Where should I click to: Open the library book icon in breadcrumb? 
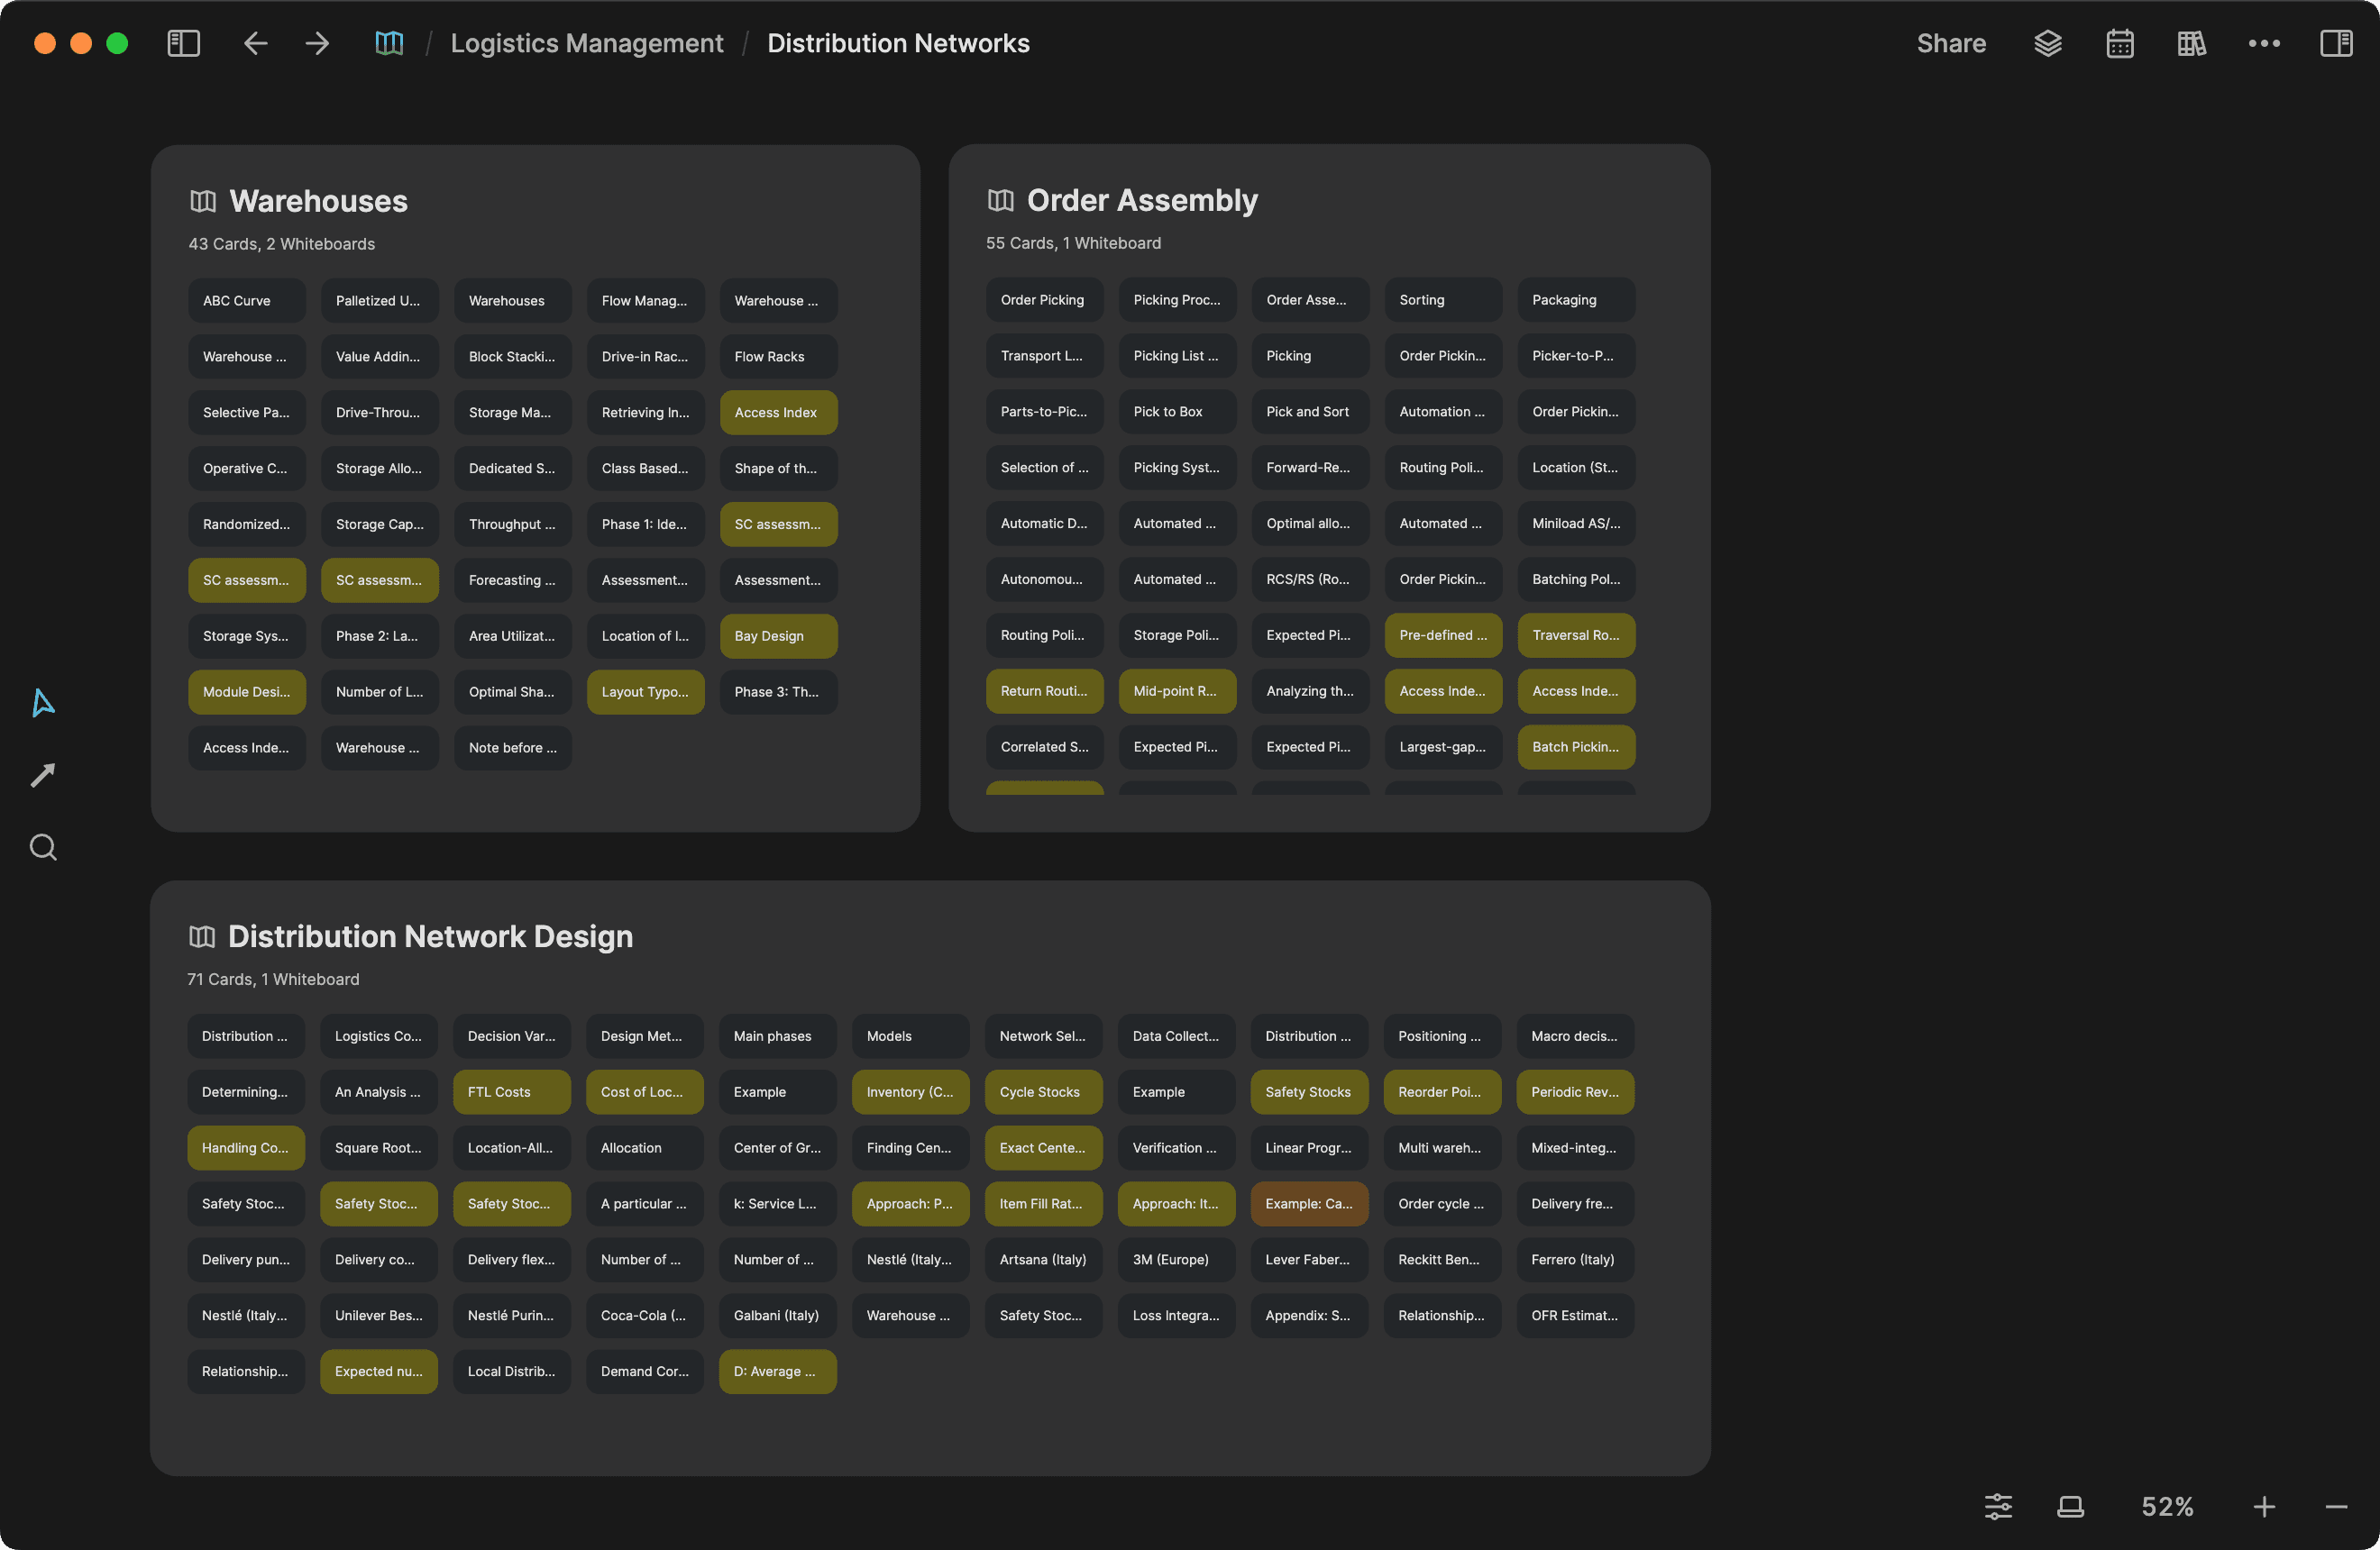(389, 43)
